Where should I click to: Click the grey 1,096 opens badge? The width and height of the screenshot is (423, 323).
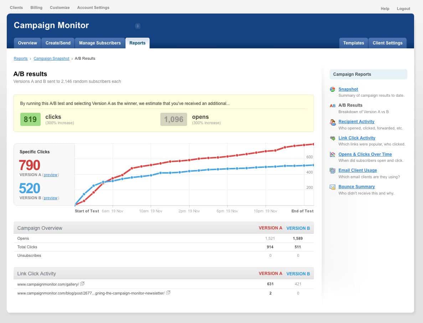[174, 119]
